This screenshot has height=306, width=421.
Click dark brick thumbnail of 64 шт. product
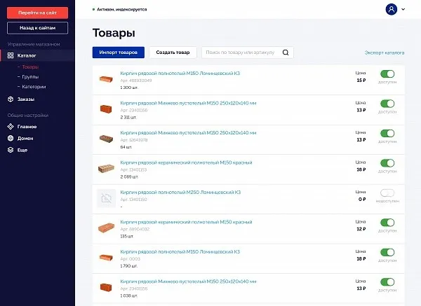(x=106, y=139)
